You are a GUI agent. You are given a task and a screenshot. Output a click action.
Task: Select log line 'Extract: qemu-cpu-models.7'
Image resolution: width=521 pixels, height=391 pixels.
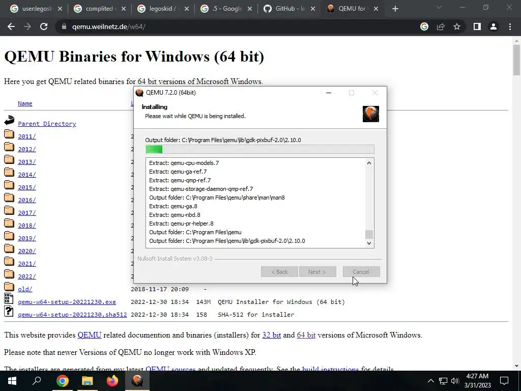184,163
